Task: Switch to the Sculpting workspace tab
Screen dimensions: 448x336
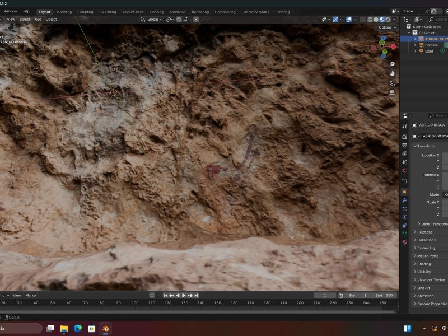Action: (x=86, y=12)
